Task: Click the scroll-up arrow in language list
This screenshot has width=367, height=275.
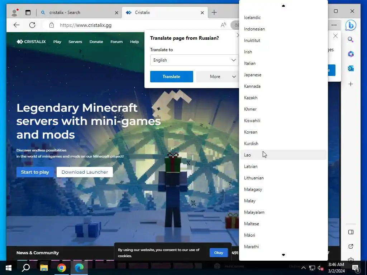Action: 283,6
